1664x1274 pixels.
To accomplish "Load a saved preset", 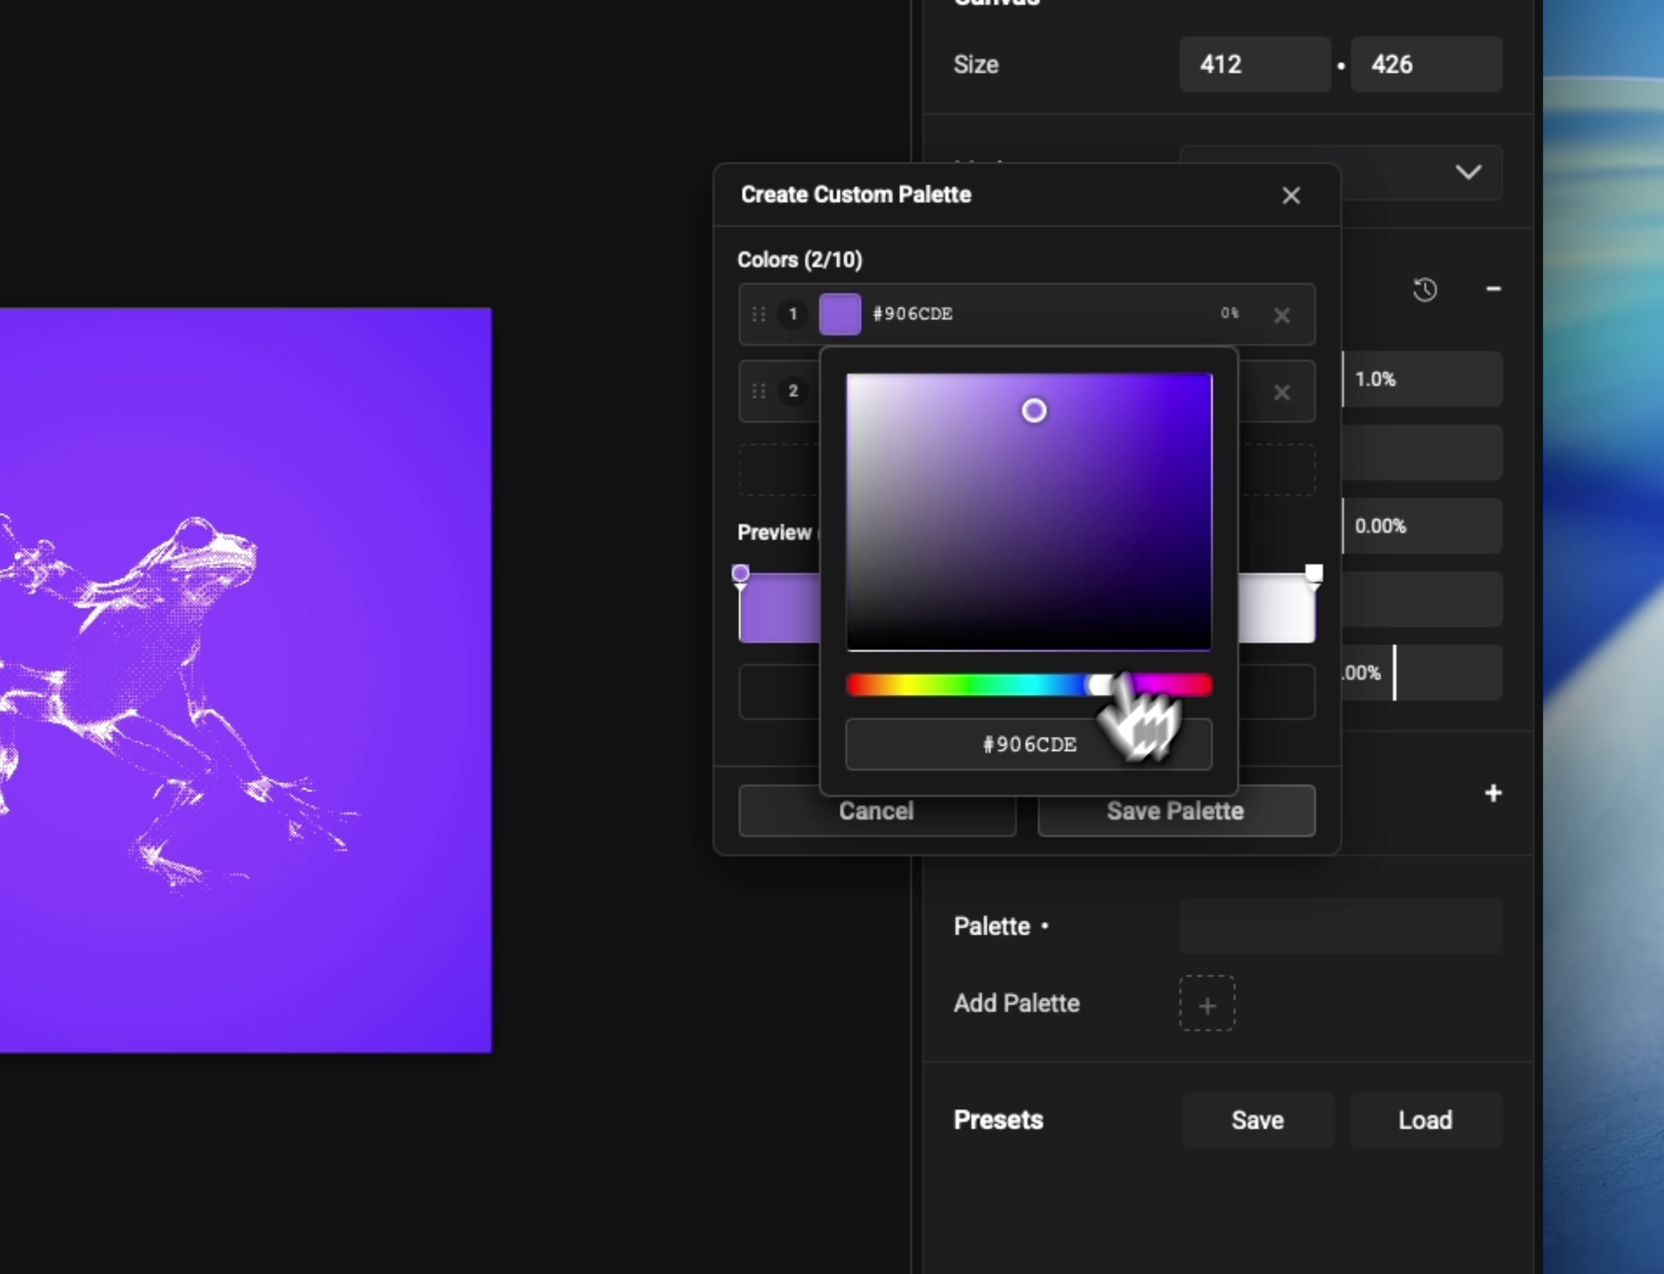I will pyautogui.click(x=1425, y=1120).
